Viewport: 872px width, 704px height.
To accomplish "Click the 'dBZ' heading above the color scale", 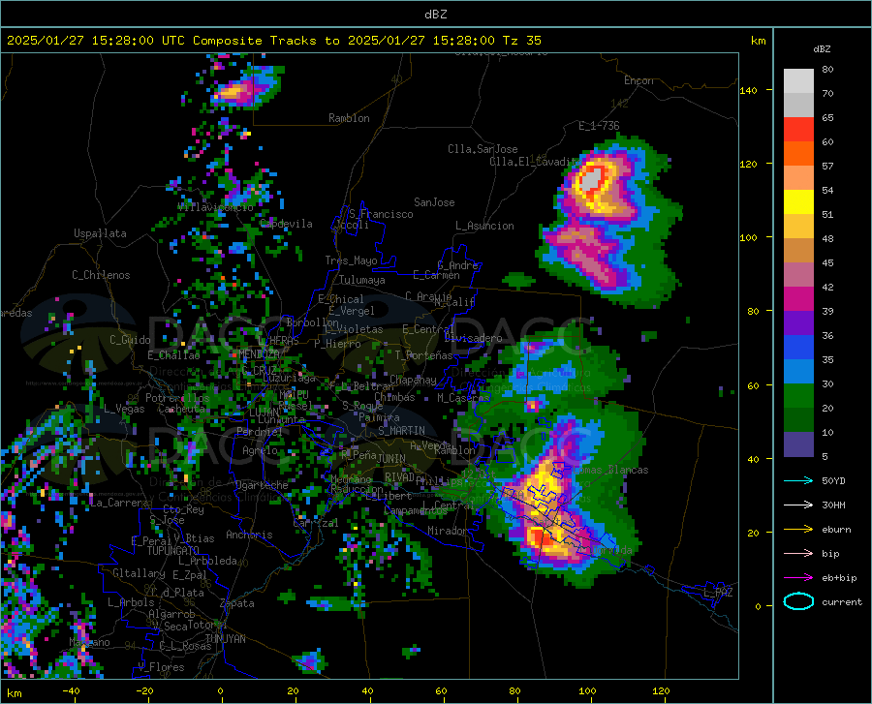I will coord(822,48).
